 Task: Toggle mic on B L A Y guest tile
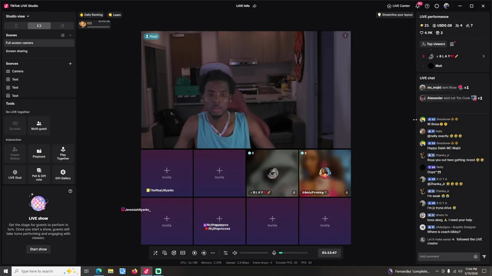[294, 192]
